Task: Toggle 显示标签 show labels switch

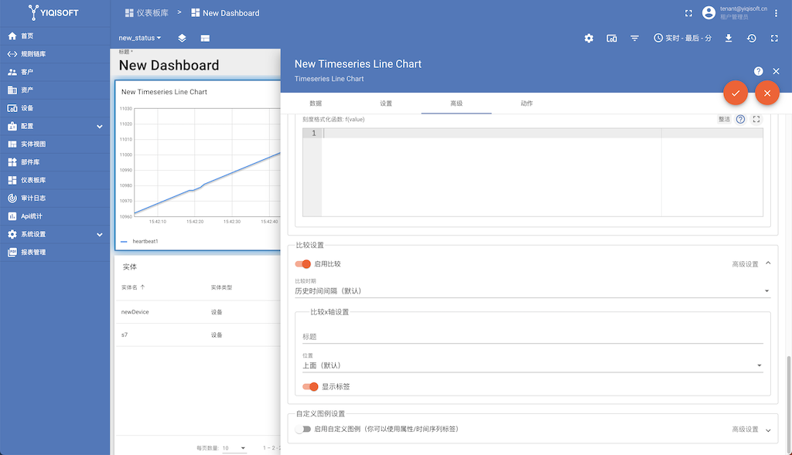Action: click(x=310, y=386)
